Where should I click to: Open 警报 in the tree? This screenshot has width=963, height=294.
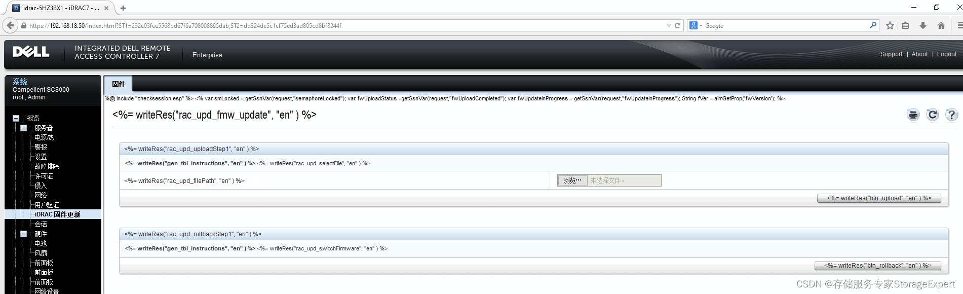[41, 147]
